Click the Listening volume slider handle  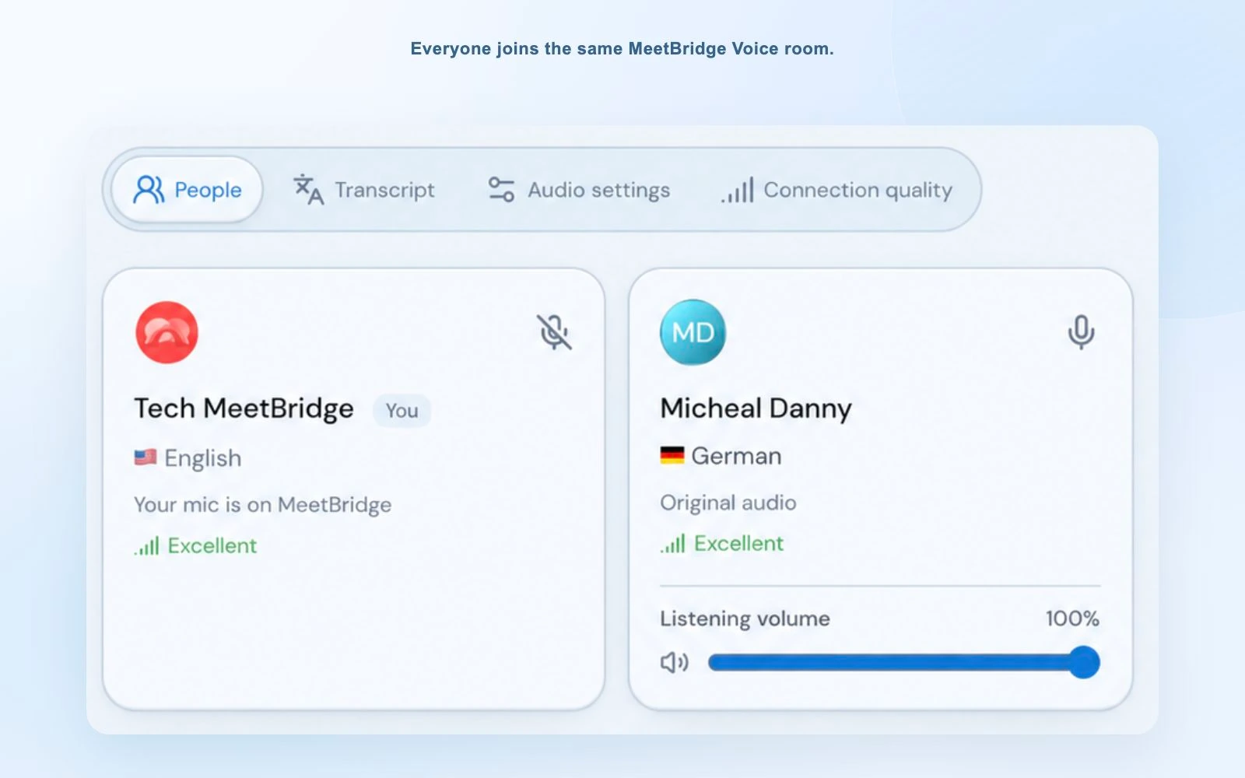tap(1083, 663)
